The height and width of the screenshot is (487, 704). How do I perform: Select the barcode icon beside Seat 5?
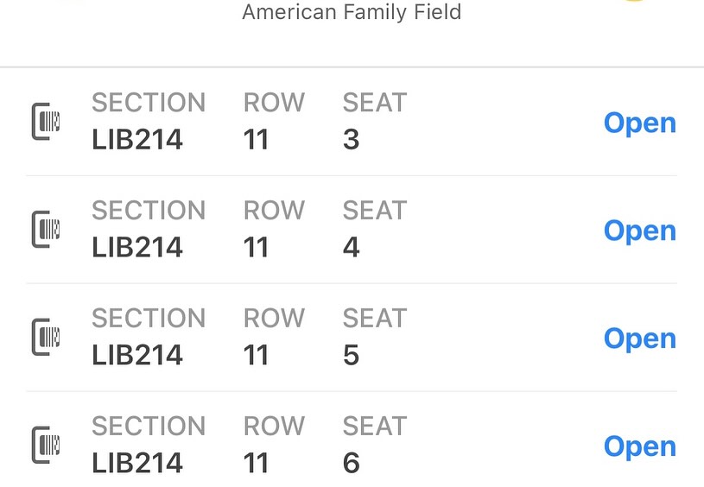[46, 338]
